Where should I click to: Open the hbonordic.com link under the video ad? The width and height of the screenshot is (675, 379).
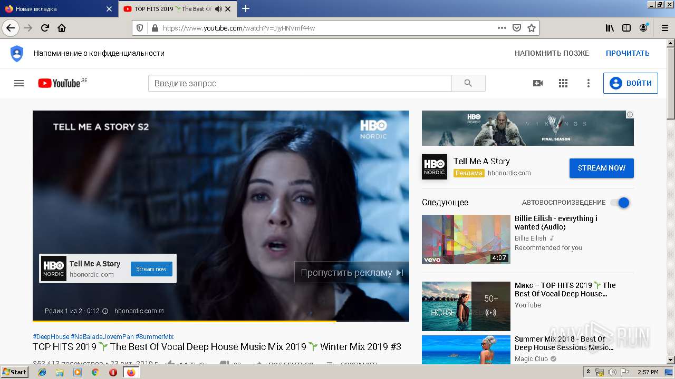(139, 311)
